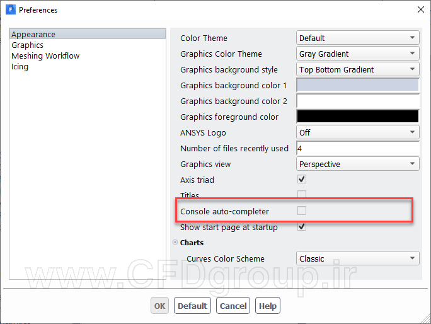This screenshot has height=324, width=431.
Task: Click the Cancel button
Action: click(233, 306)
